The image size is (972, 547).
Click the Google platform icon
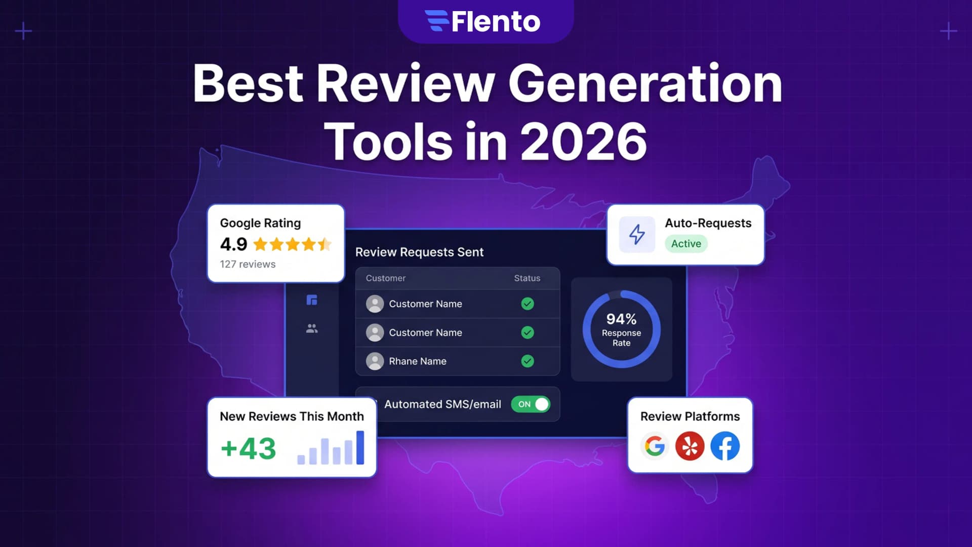pyautogui.click(x=655, y=446)
